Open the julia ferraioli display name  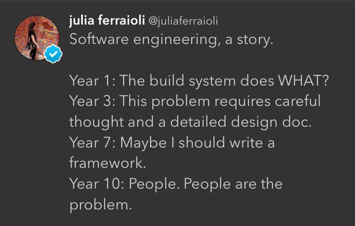107,20
